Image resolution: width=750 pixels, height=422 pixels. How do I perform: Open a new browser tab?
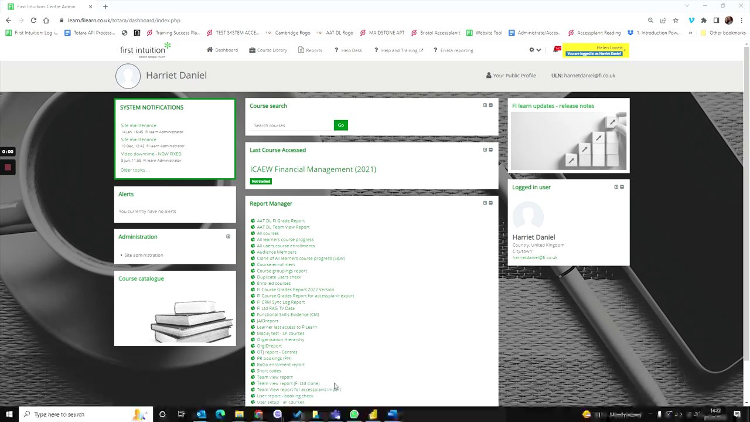click(x=105, y=6)
